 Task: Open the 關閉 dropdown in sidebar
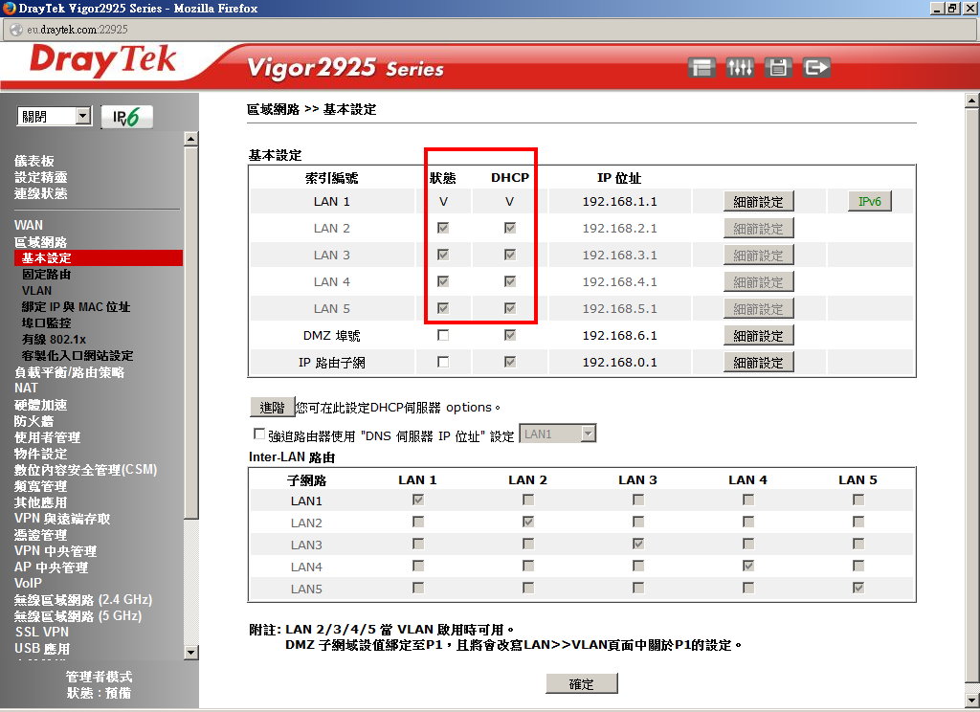click(55, 117)
